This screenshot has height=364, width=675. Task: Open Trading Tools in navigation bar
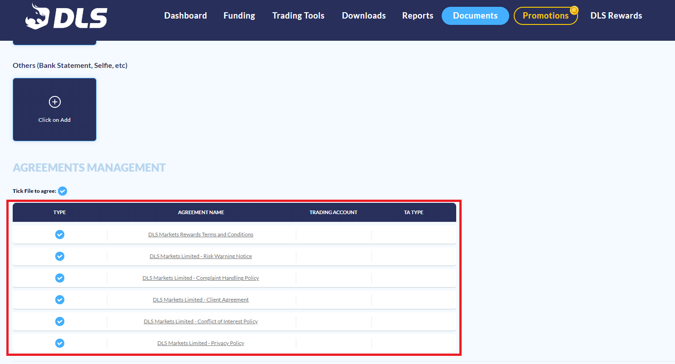(298, 16)
